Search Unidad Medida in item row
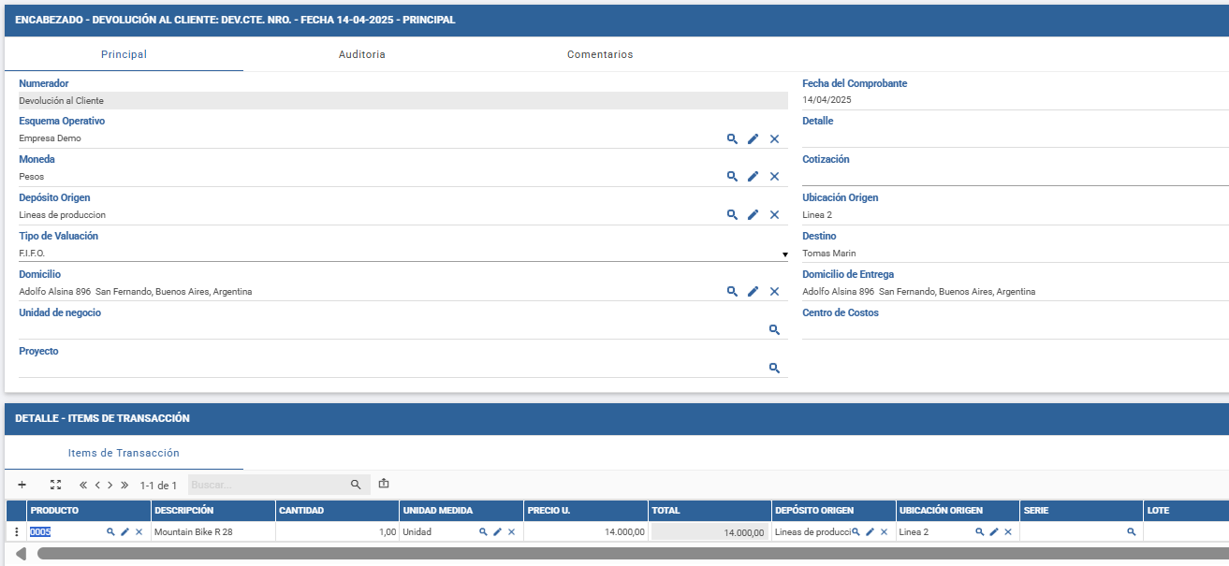The width and height of the screenshot is (1229, 566). point(483,531)
